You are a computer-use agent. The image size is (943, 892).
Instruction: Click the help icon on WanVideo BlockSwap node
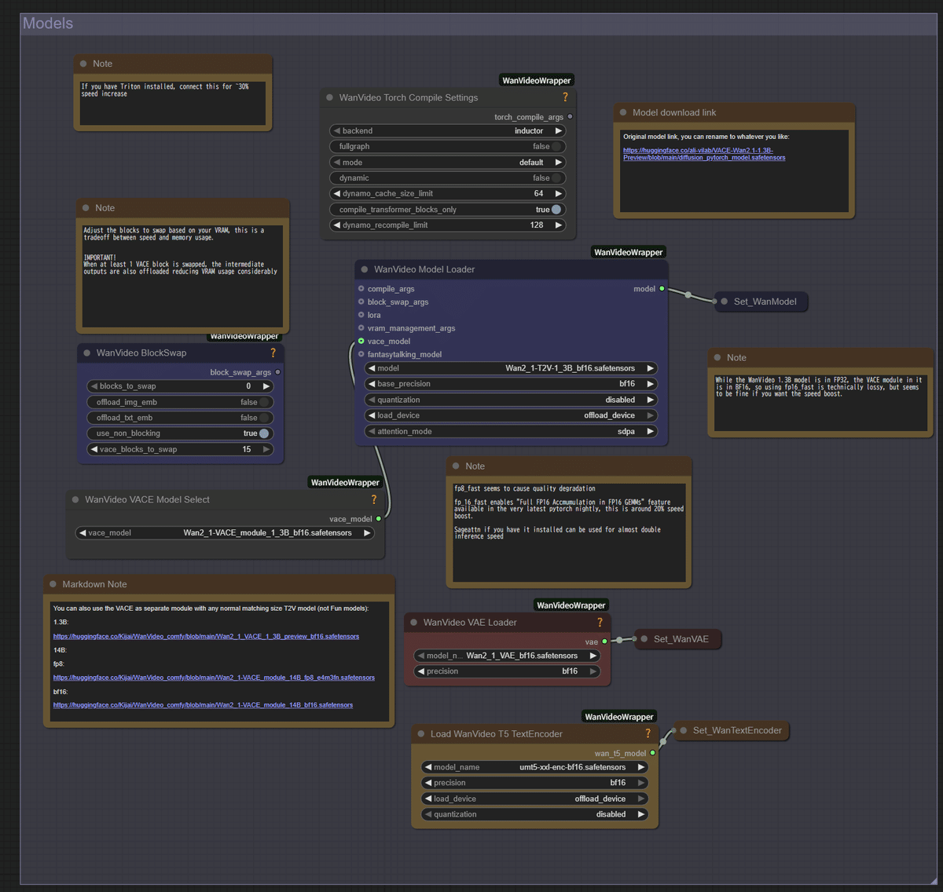tap(273, 353)
